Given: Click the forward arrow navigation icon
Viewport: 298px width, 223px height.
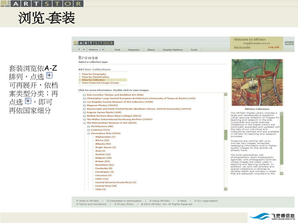Looking at the screenshot, I should click(x=84, y=49).
